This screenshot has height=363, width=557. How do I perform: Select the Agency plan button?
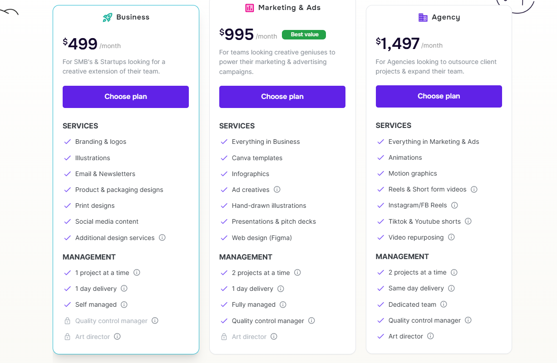click(x=439, y=96)
